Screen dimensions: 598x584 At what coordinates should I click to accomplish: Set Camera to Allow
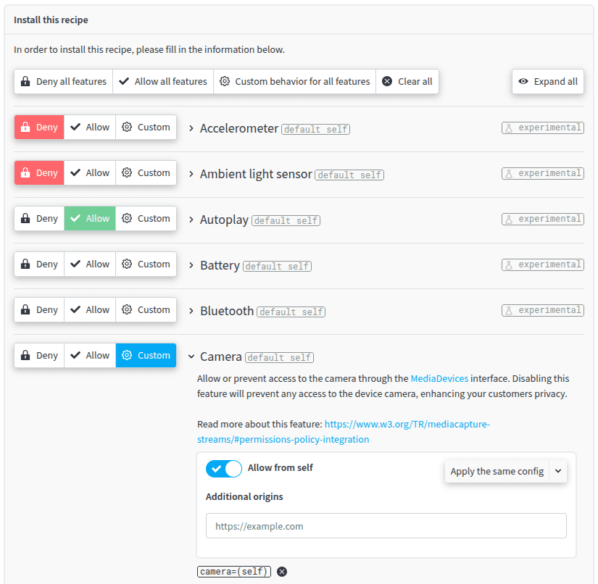coord(90,355)
